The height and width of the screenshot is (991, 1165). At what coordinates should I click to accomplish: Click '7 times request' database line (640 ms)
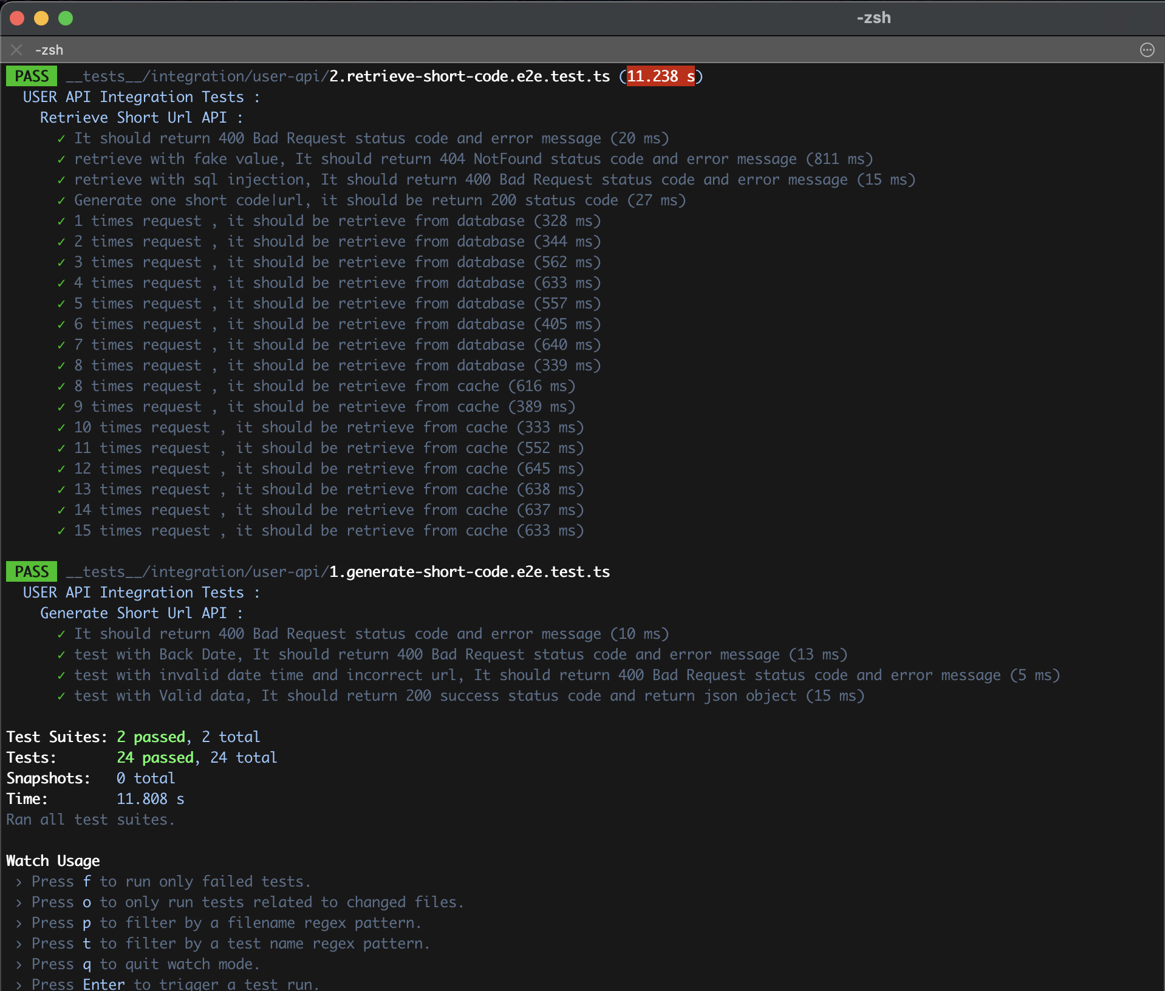pos(329,344)
